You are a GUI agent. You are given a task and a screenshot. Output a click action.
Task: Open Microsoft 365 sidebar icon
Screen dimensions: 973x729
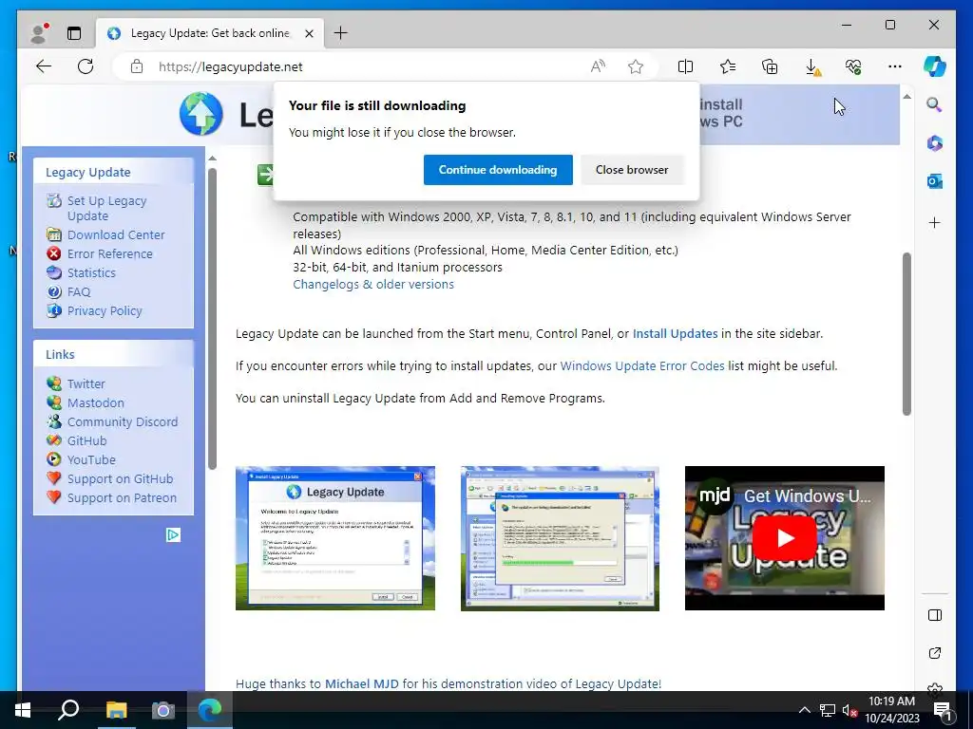[x=935, y=143]
